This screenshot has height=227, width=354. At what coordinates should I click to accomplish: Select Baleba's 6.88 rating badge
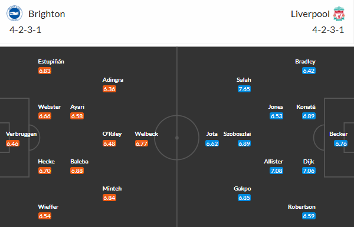77,171
